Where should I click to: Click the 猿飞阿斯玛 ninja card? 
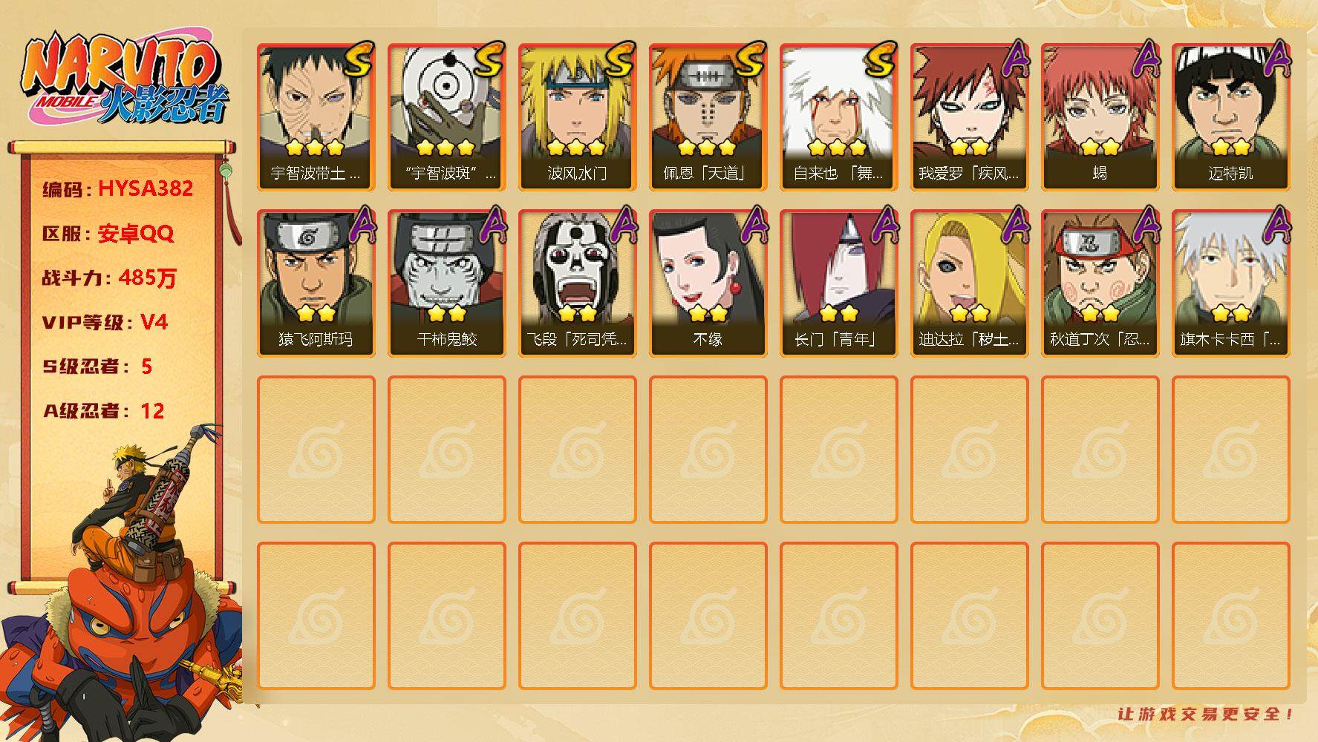(x=316, y=283)
